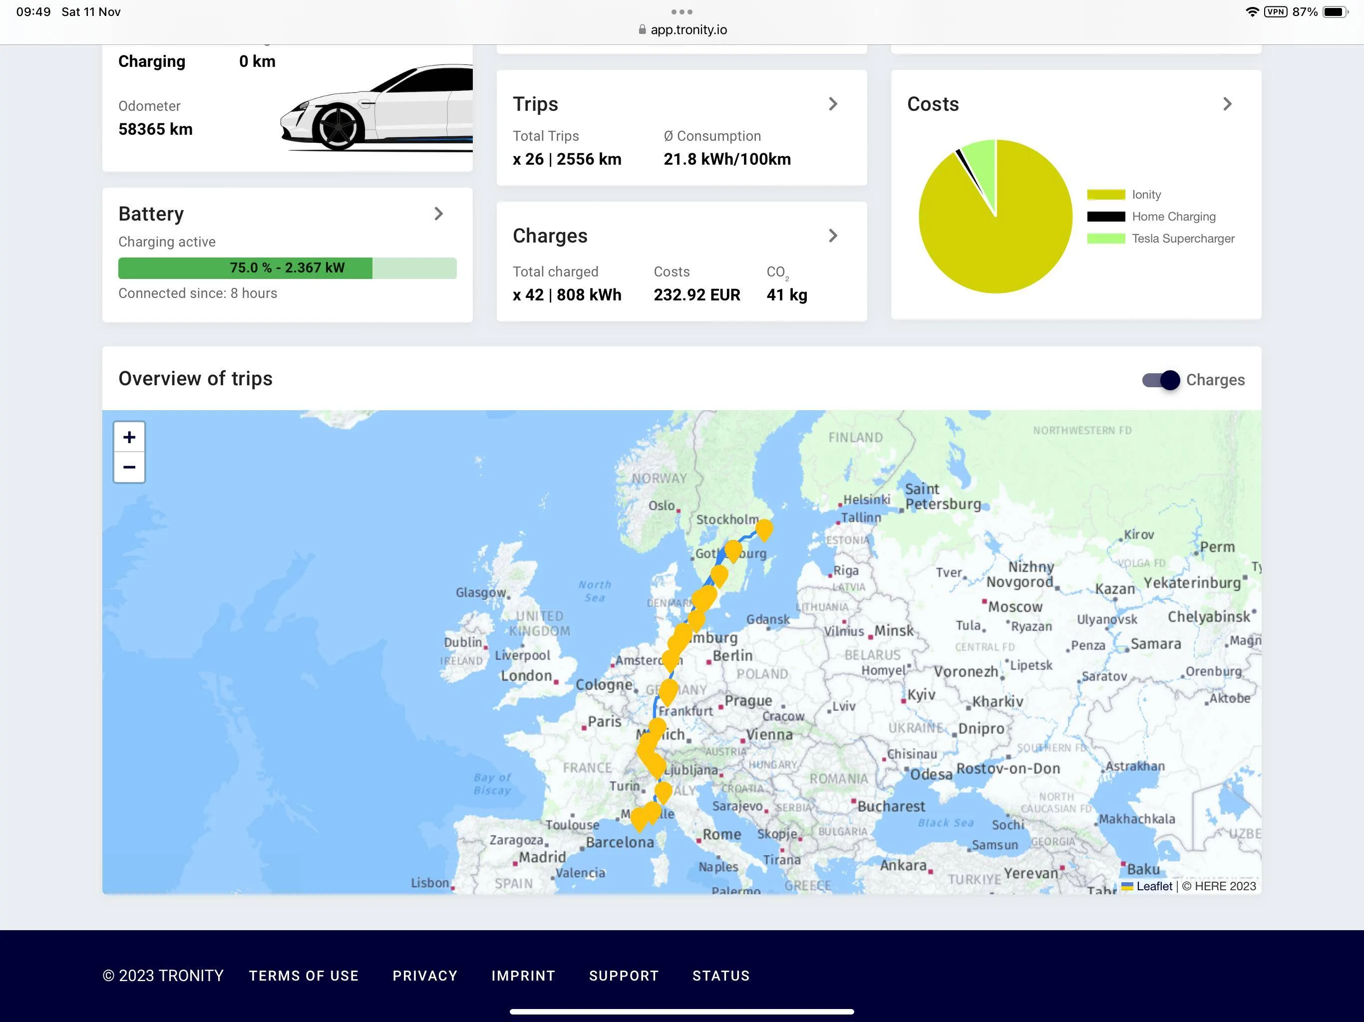Zoom in on the trips map
The image size is (1364, 1022).
click(x=129, y=437)
